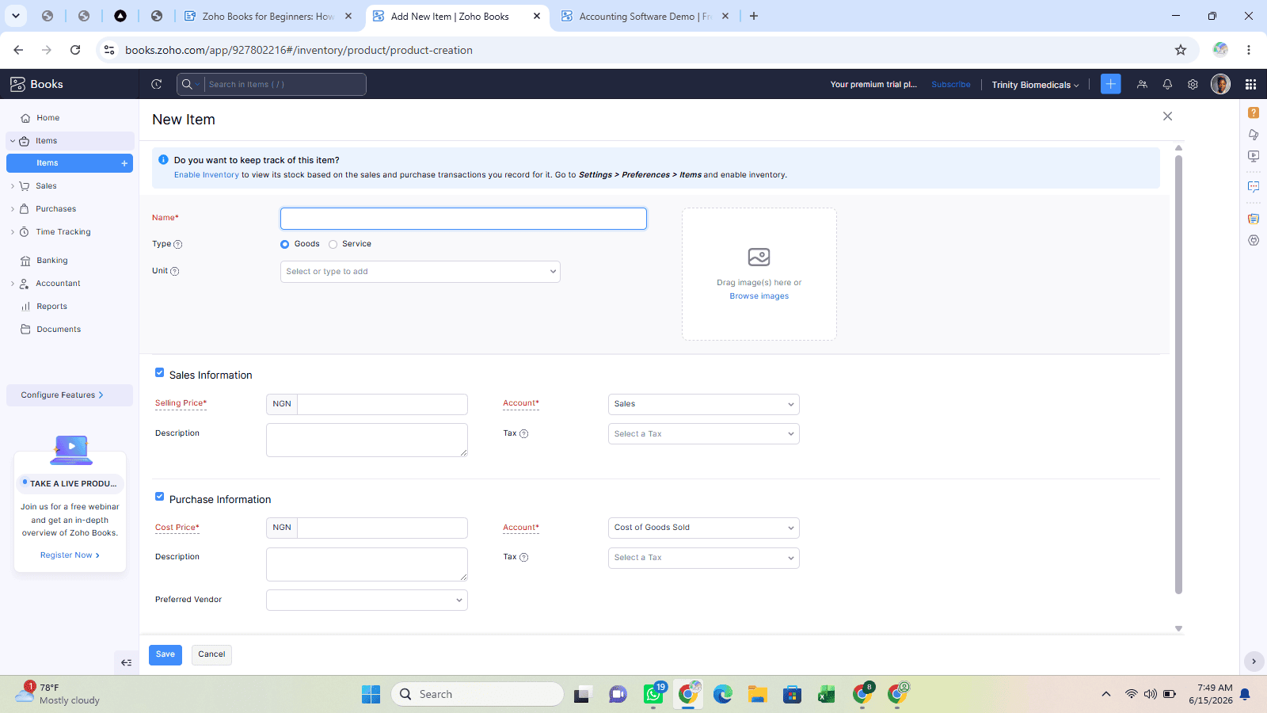1267x713 pixels.
Task: Open the Unit dropdown
Action: pyautogui.click(x=420, y=272)
